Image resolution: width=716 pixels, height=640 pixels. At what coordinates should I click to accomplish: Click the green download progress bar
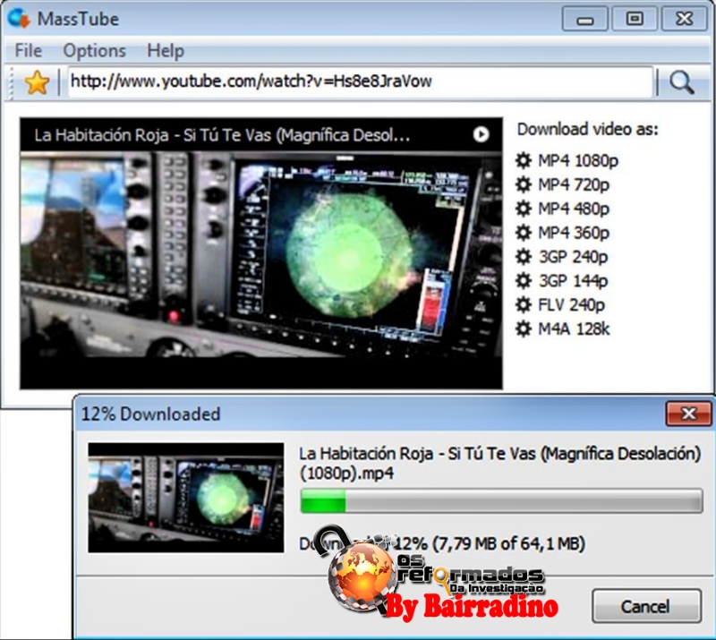coord(501,500)
